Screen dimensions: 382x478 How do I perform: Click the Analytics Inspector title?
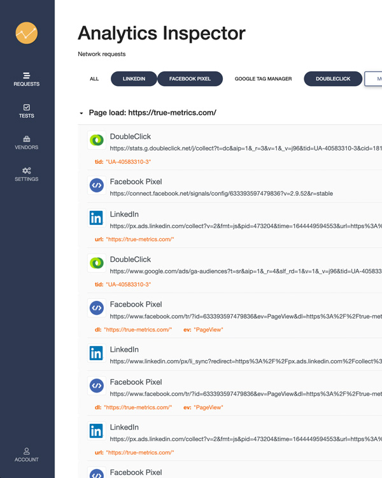click(x=162, y=33)
